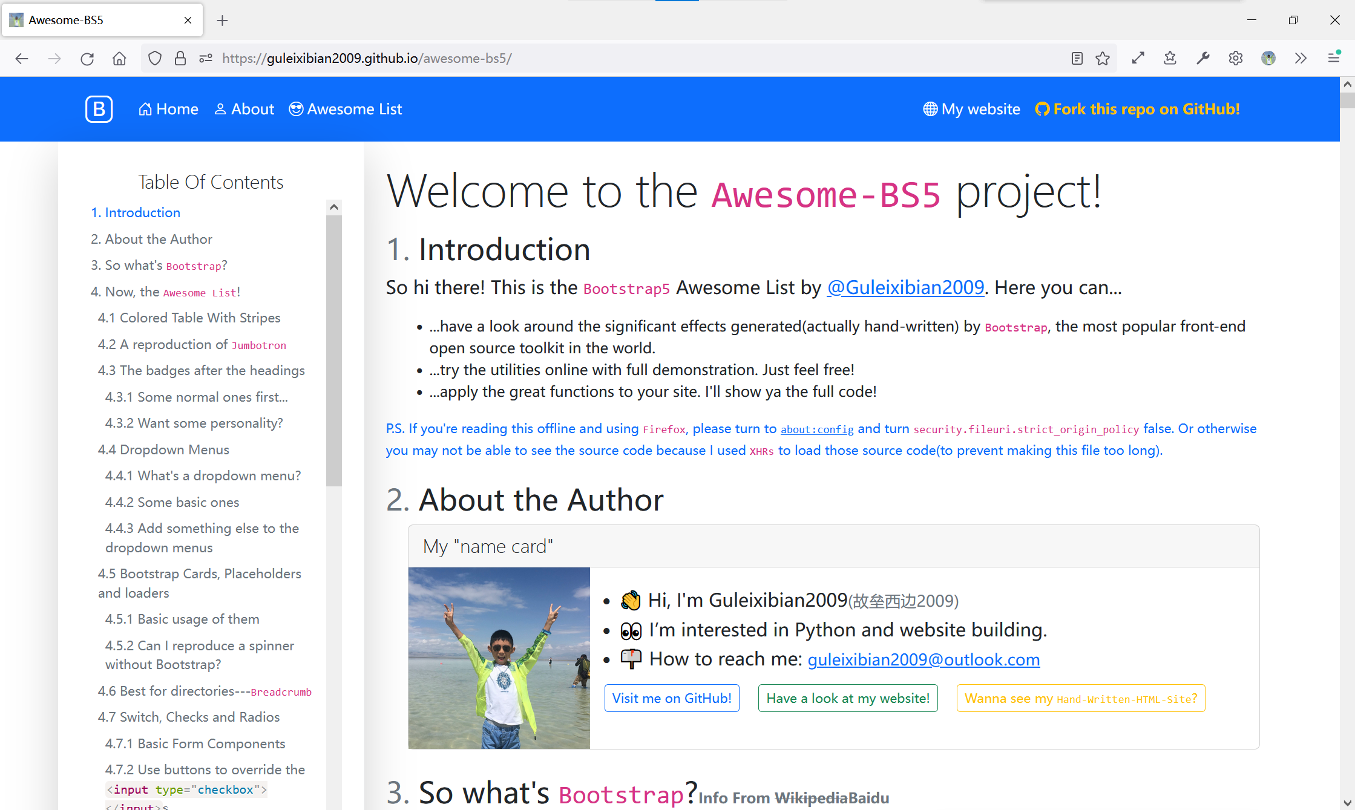This screenshot has height=810, width=1355.
Task: Click the gear settings toolbar icon
Action: [1235, 58]
